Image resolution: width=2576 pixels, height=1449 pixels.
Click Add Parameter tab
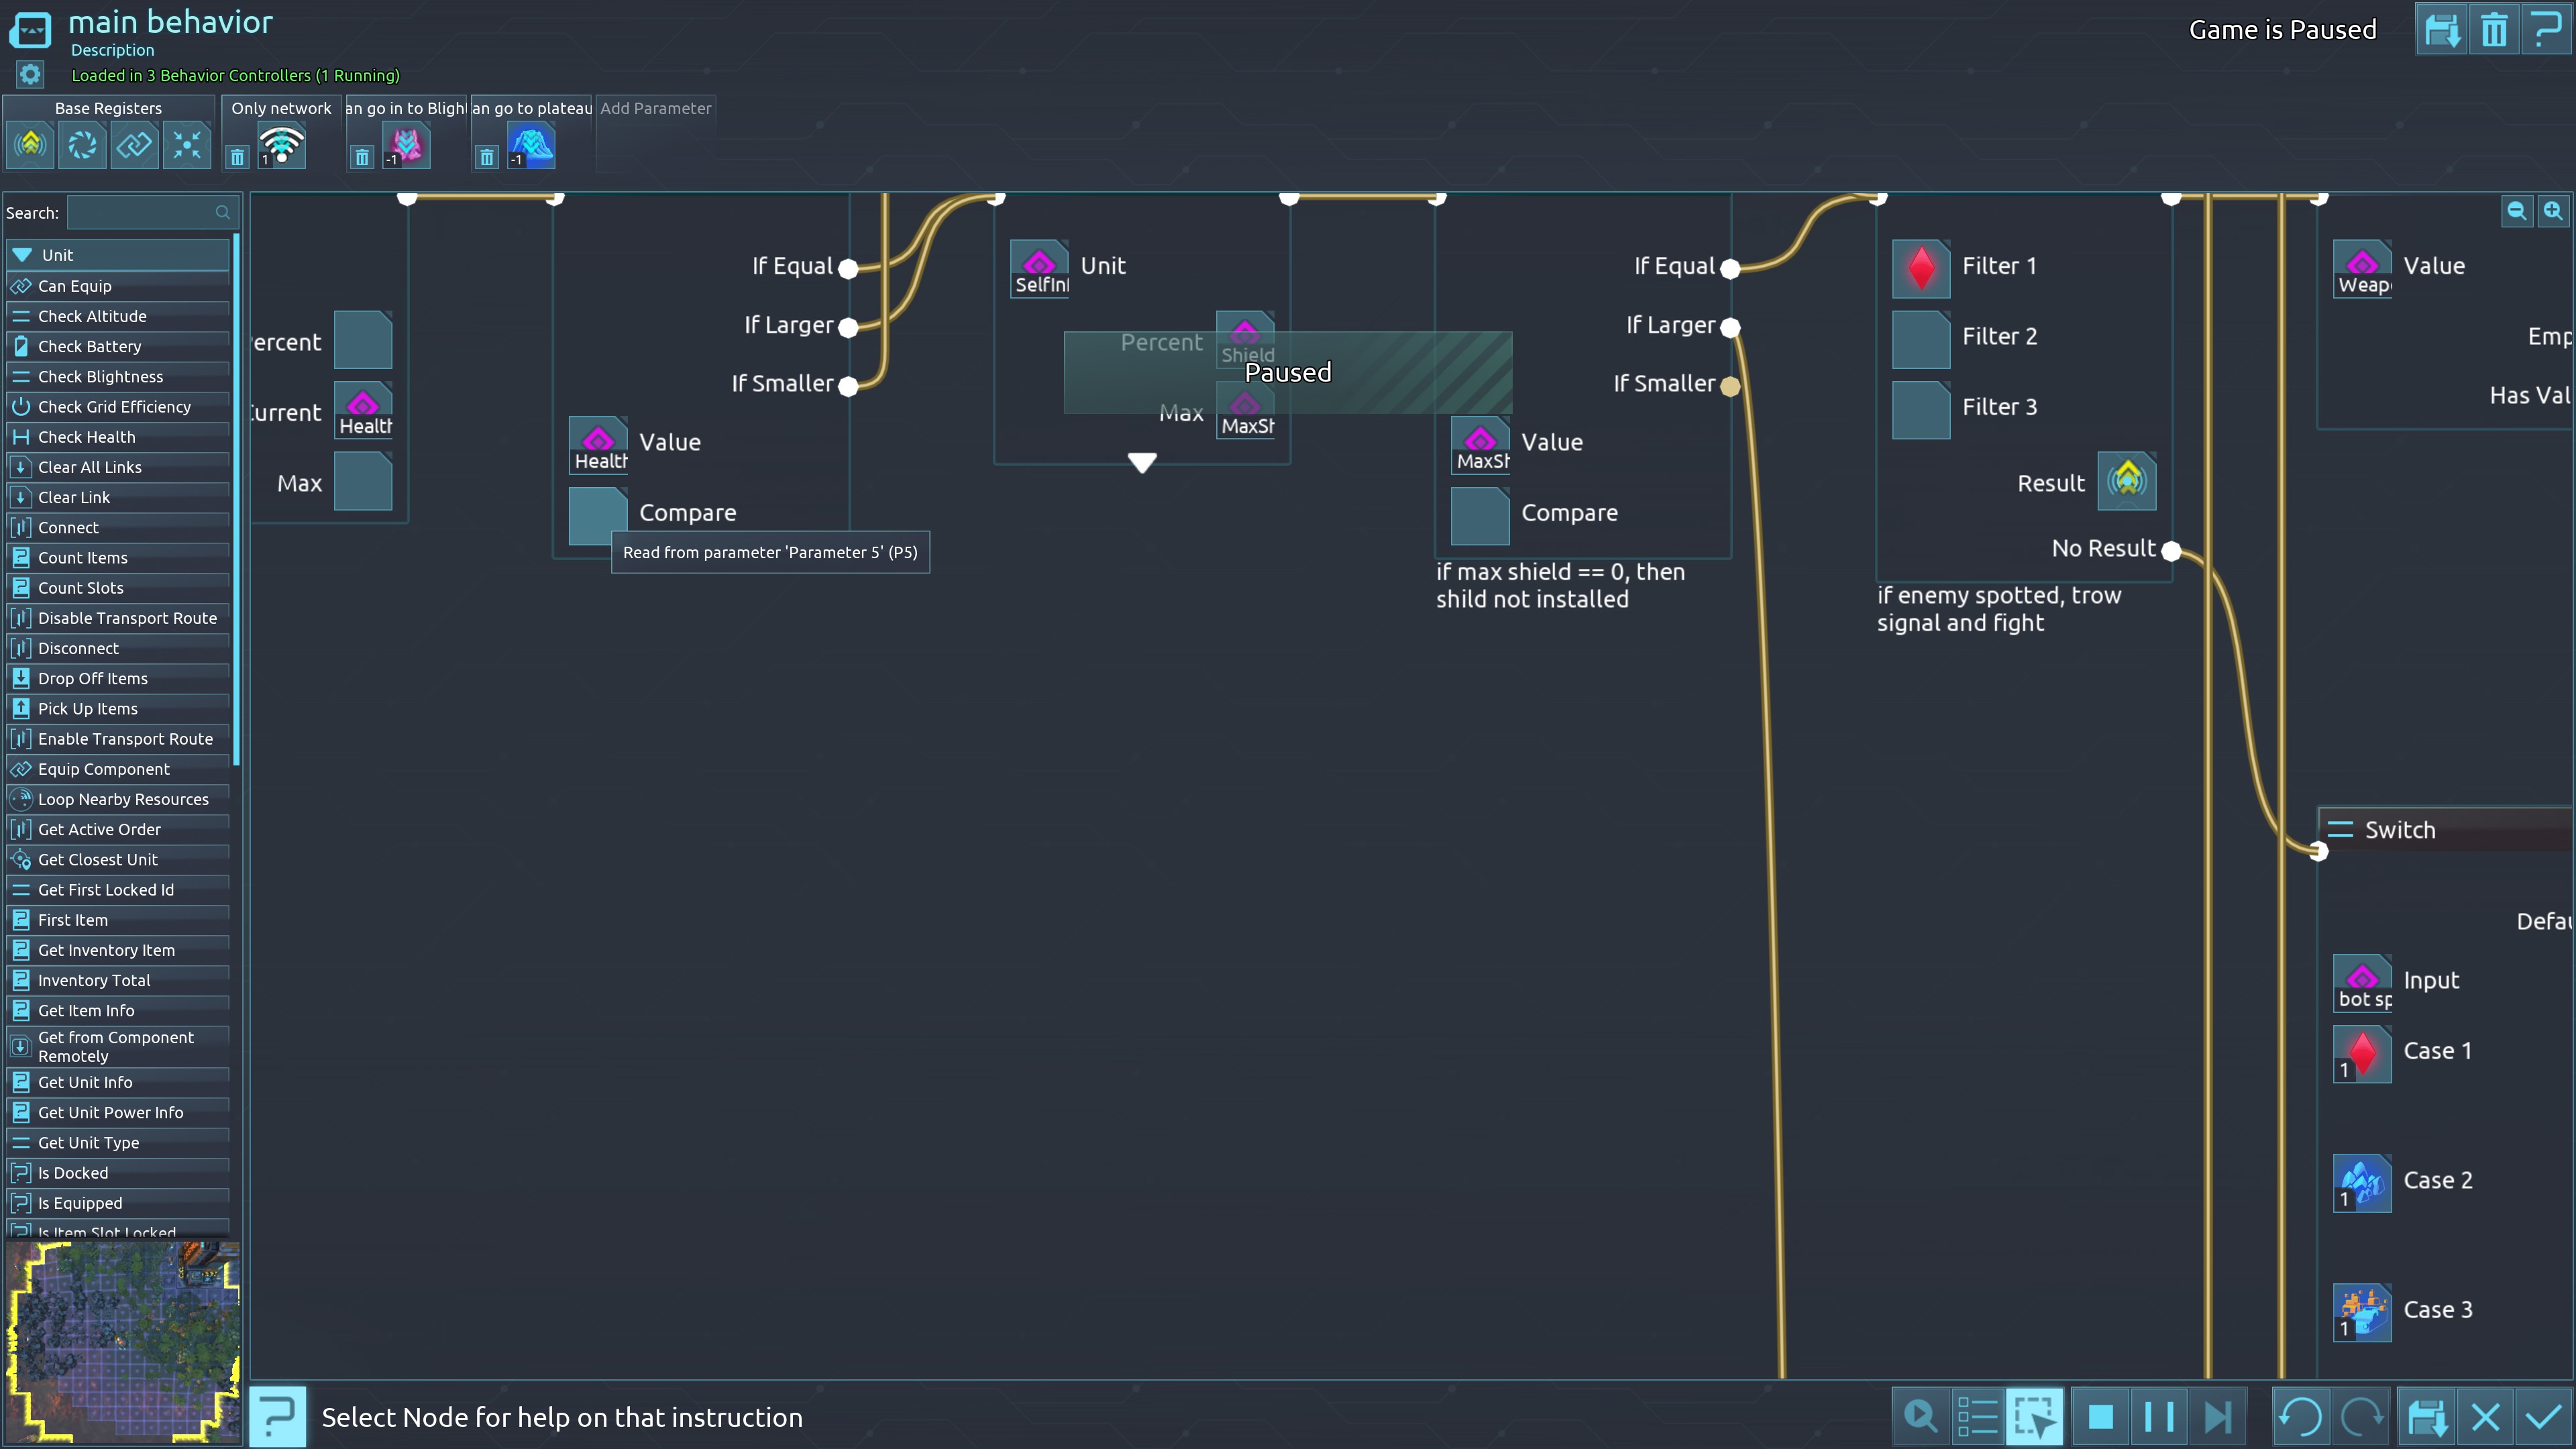click(655, 108)
